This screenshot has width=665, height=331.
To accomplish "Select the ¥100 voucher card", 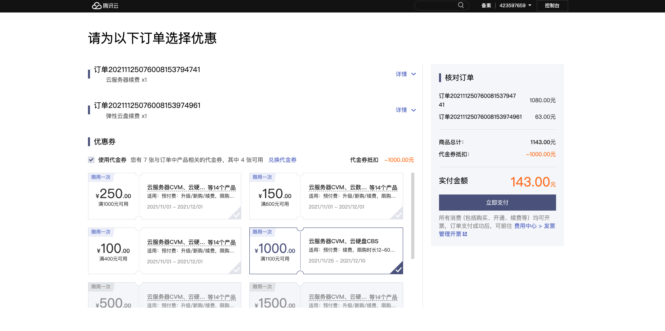I will 165,251.
